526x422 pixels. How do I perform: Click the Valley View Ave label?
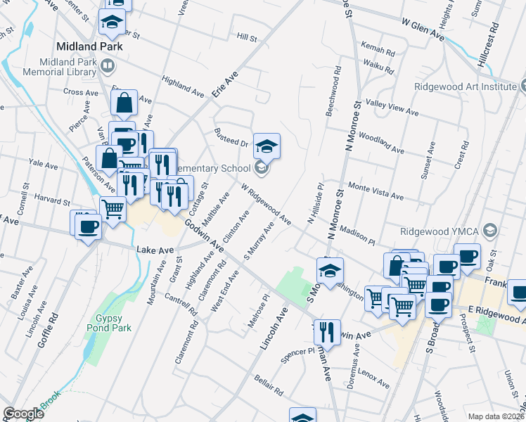392,108
